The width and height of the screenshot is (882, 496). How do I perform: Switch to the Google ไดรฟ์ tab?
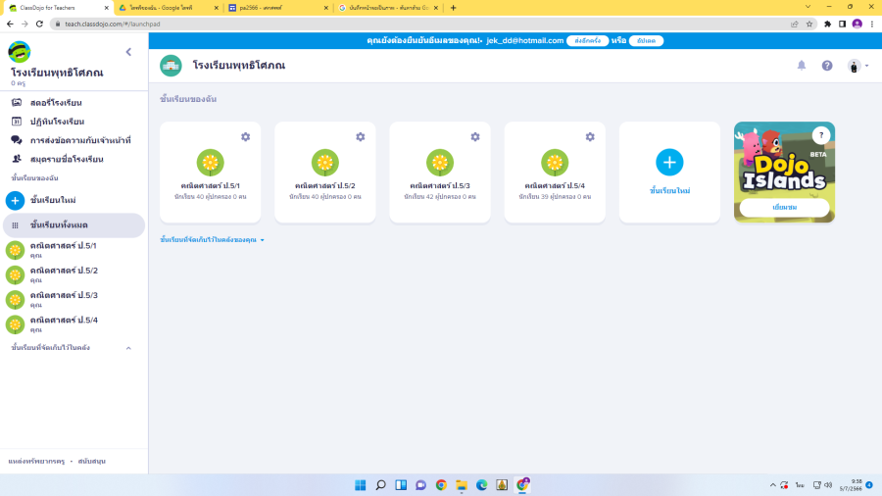tap(167, 8)
